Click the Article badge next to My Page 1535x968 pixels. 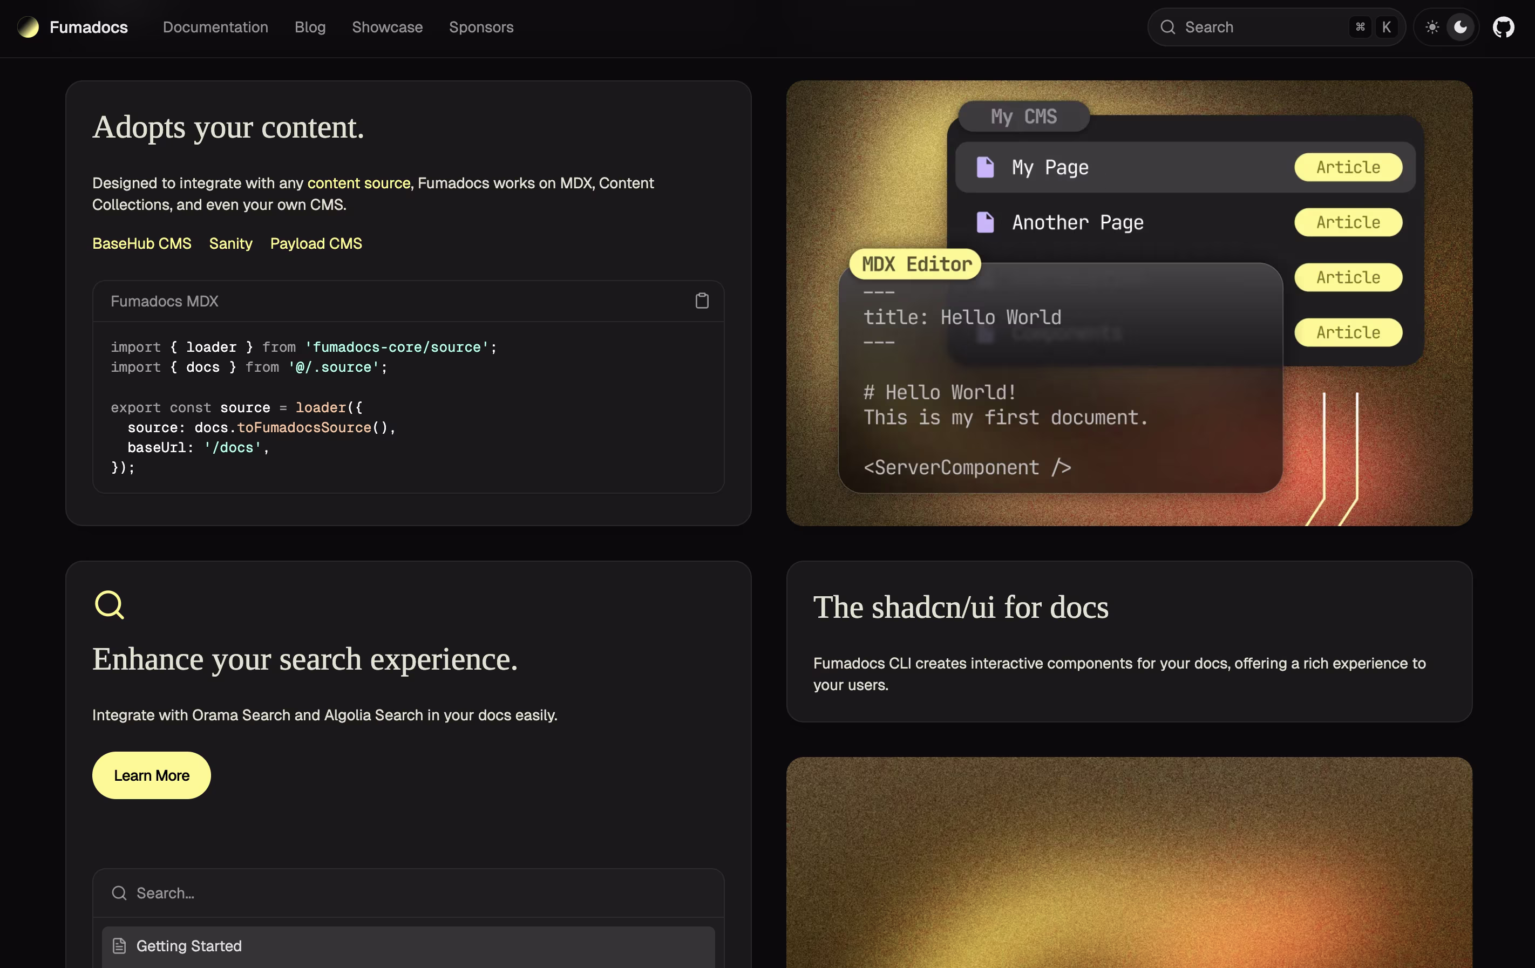[1348, 167]
